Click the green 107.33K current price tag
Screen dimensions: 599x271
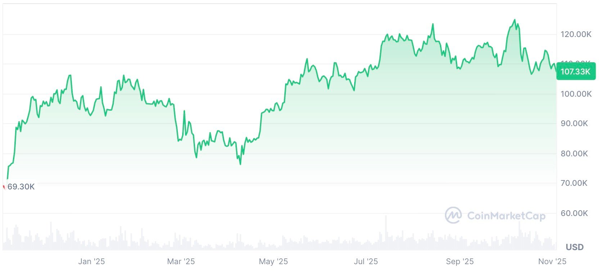[575, 72]
